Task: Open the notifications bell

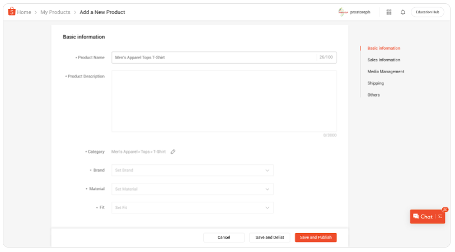Action: [x=403, y=12]
